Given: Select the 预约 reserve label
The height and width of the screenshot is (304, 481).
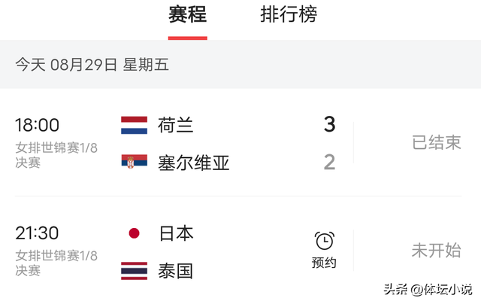Looking at the screenshot, I should 324,263.
